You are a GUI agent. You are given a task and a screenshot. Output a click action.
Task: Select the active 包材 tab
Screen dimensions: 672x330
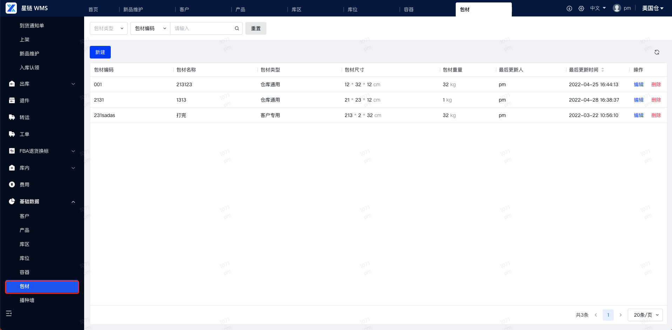484,9
